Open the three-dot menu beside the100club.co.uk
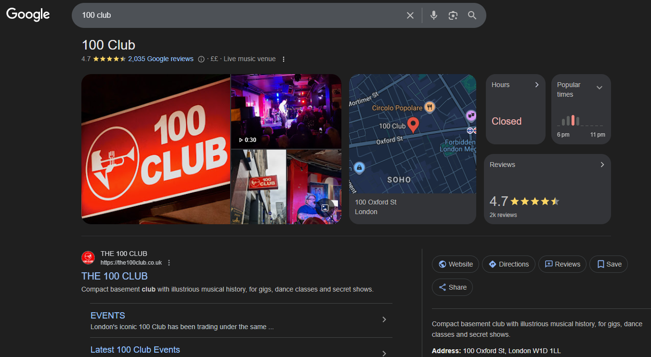This screenshot has height=357, width=651. tap(169, 263)
